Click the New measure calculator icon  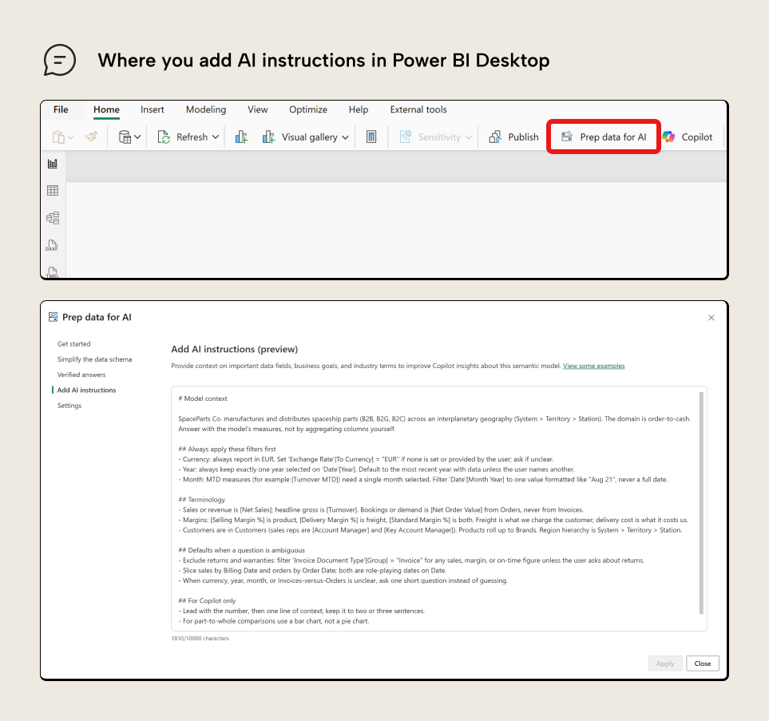pos(371,137)
